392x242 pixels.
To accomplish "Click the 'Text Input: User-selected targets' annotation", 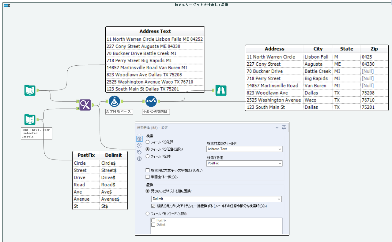I will pos(36,134).
